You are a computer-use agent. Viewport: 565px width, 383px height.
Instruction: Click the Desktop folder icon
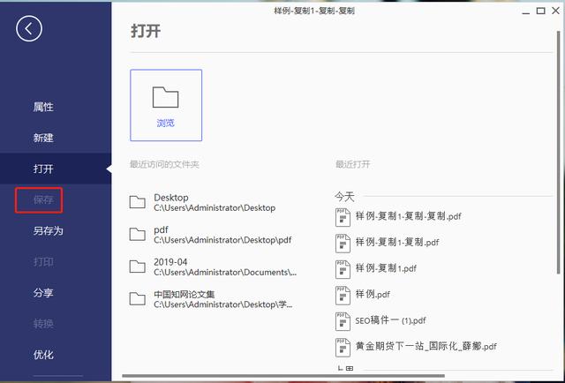click(x=138, y=202)
